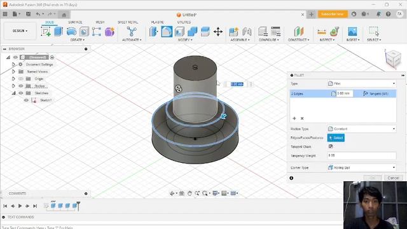Select the New Component tool
The image size is (407, 229).
coord(233,32)
